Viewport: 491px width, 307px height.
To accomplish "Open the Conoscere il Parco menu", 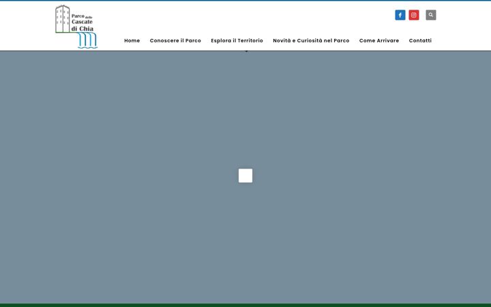I will click(175, 40).
